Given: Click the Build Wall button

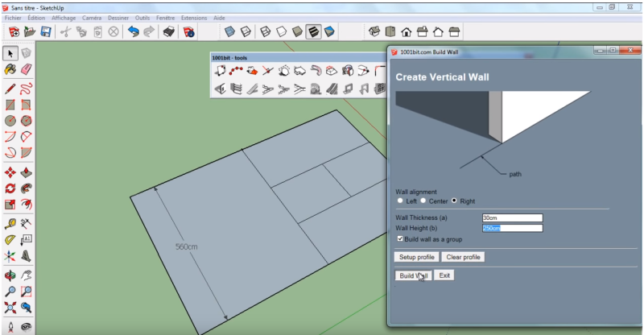Looking at the screenshot, I should (413, 275).
